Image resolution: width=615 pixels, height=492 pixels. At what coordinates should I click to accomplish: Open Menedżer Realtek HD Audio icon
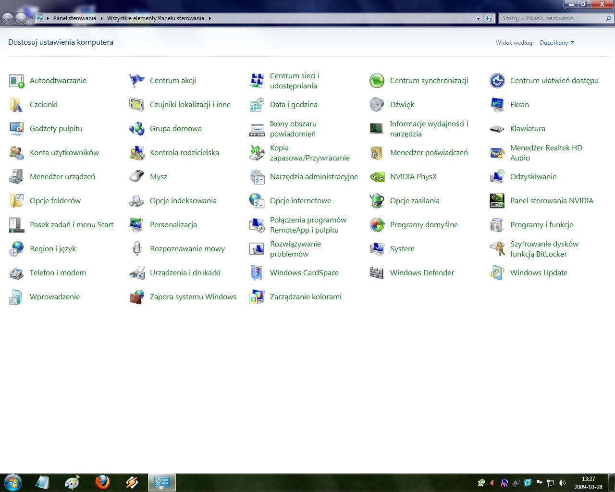tap(497, 153)
